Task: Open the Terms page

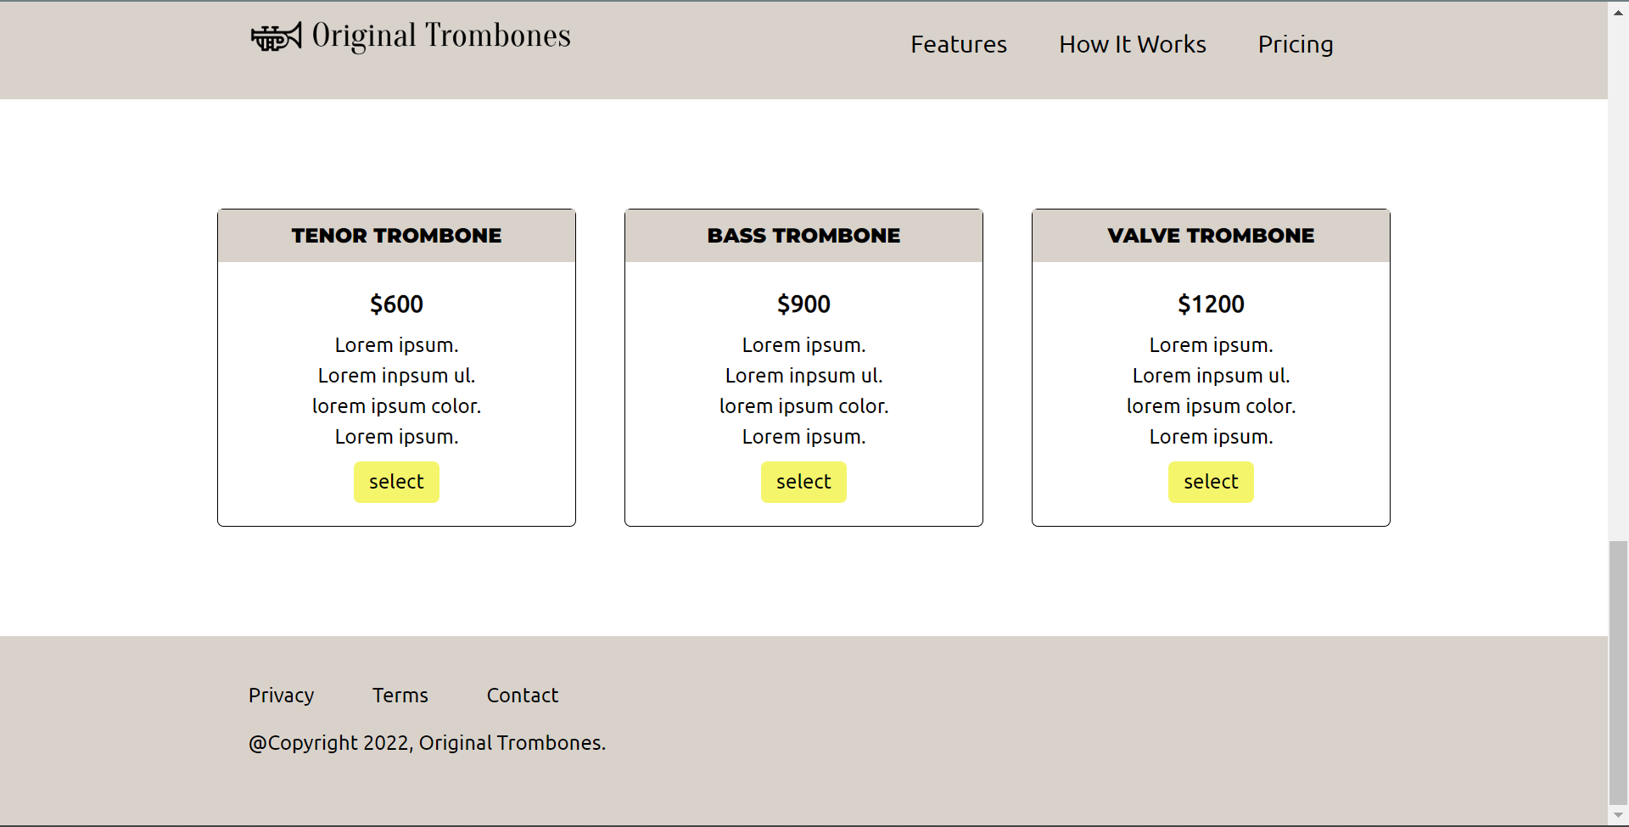Action: (400, 695)
